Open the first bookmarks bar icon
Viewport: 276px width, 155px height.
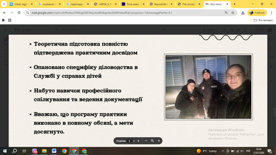pyautogui.click(x=3, y=20)
